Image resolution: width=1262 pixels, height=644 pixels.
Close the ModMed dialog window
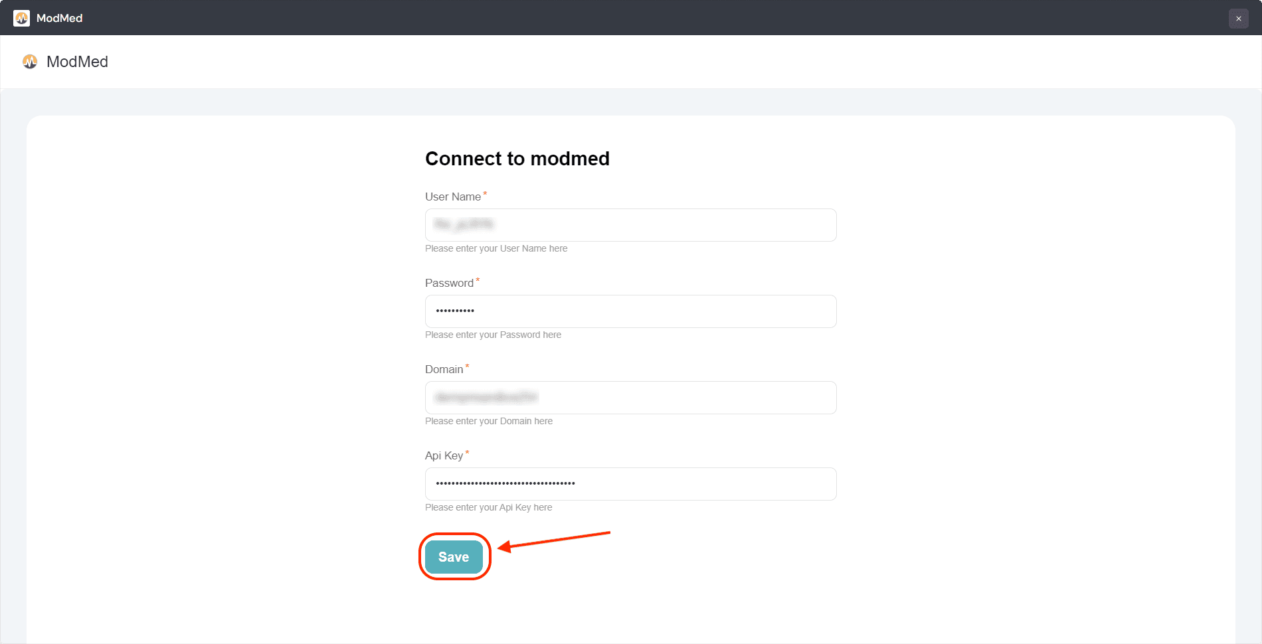point(1238,19)
